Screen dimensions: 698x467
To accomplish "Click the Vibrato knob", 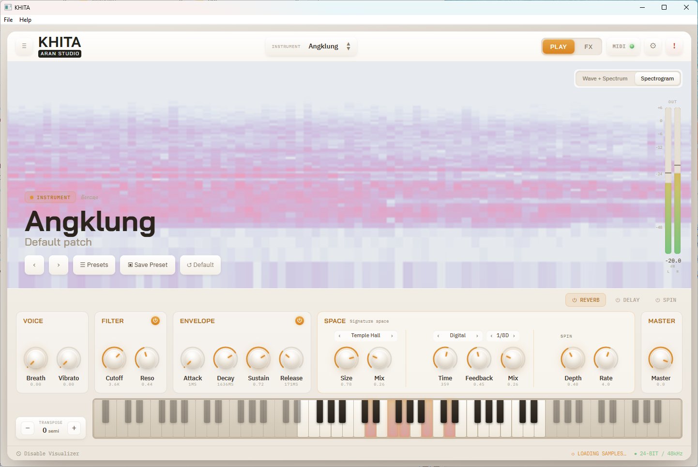I will tap(69, 359).
